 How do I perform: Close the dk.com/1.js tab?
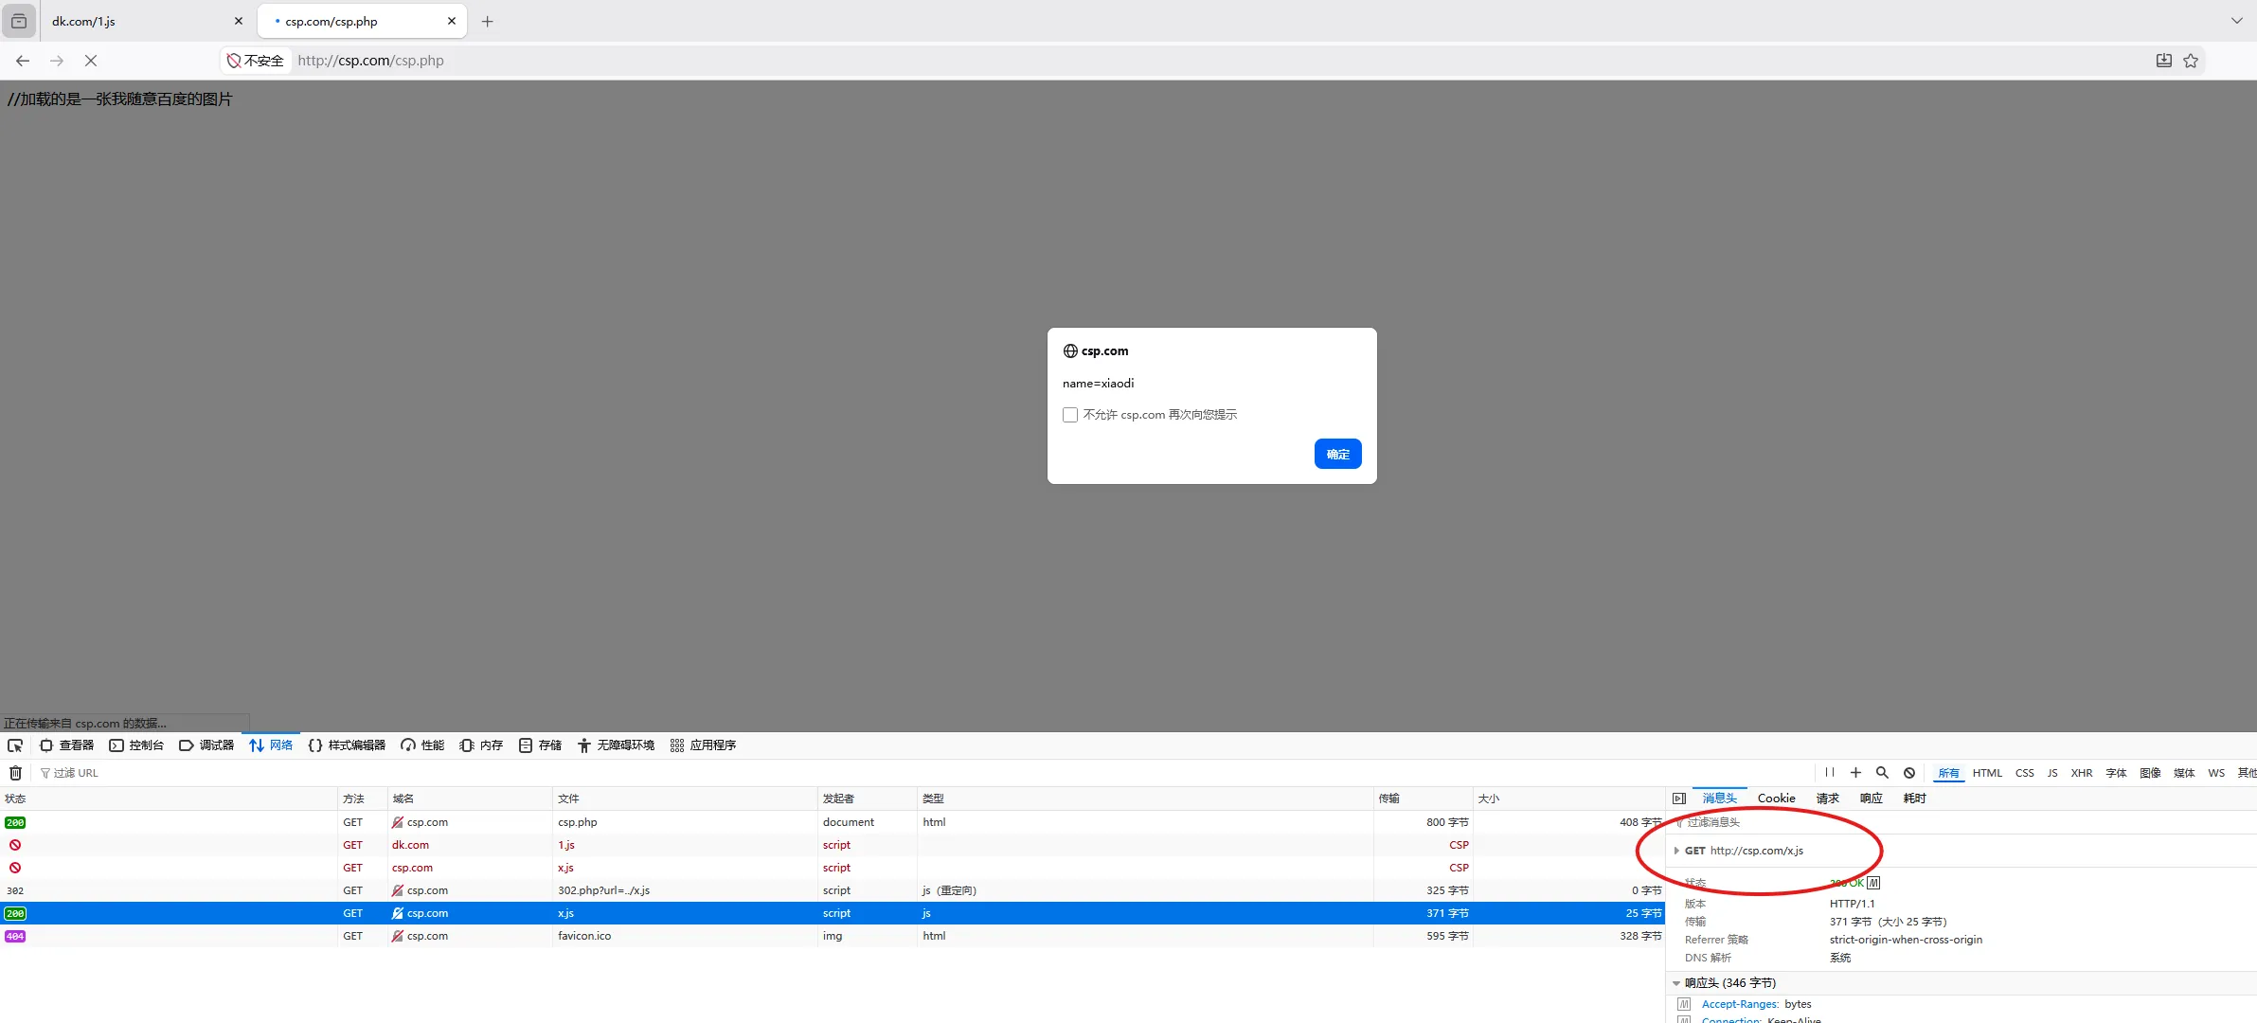pyautogui.click(x=238, y=21)
